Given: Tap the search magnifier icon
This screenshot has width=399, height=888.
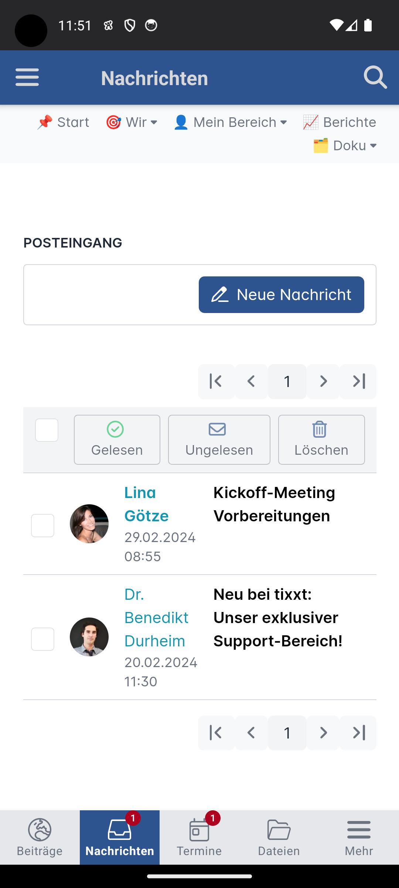Looking at the screenshot, I should tap(375, 77).
